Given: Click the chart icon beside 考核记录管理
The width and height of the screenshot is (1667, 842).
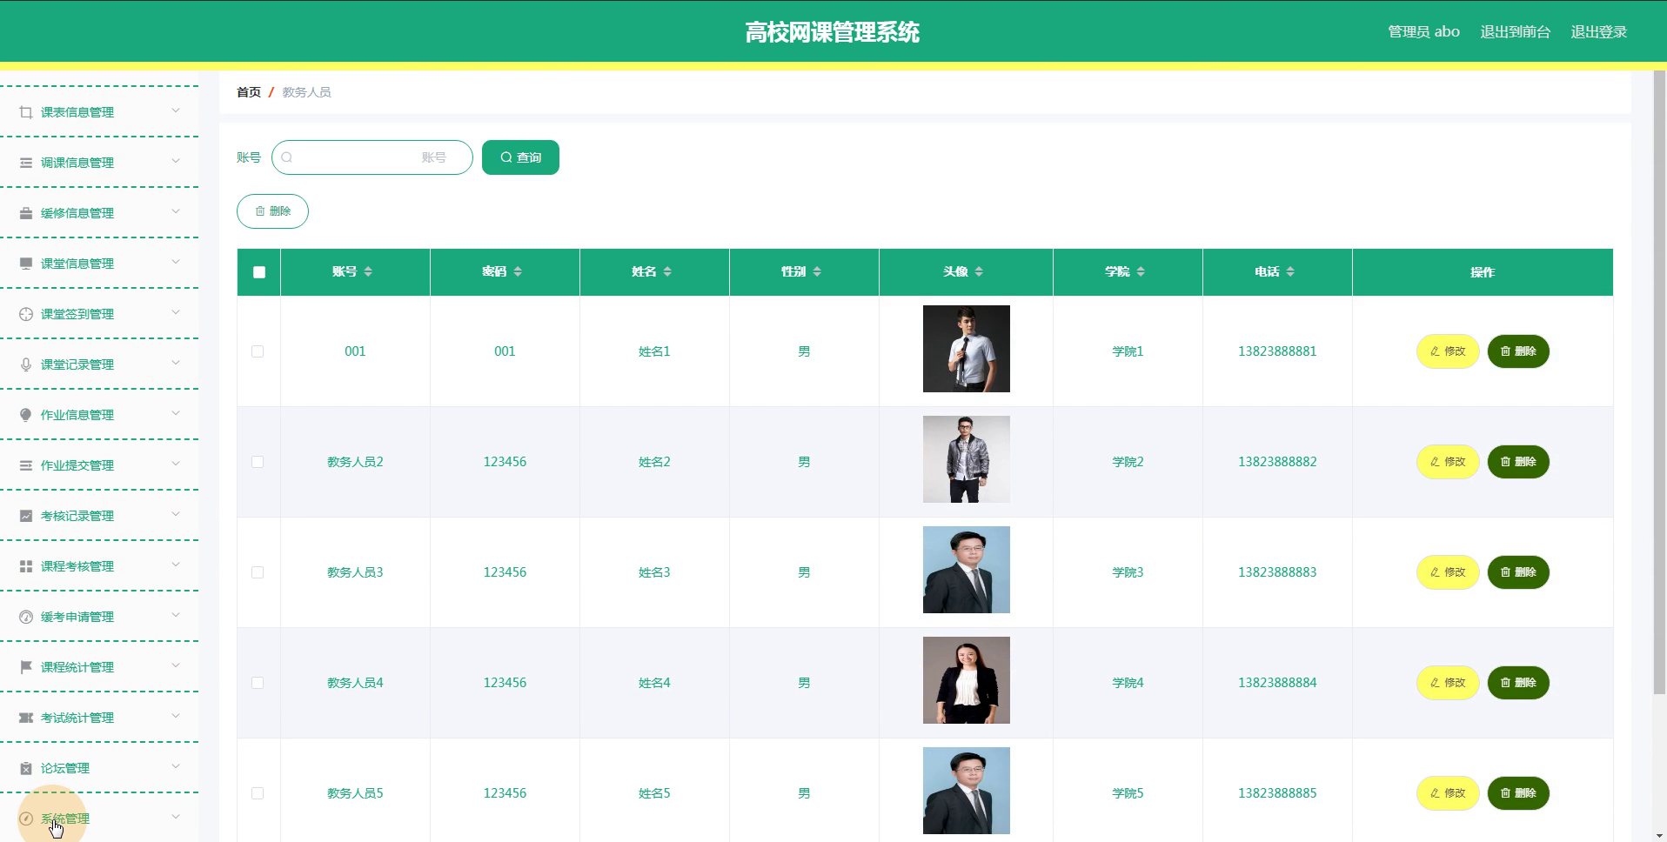Looking at the screenshot, I should tap(26, 516).
